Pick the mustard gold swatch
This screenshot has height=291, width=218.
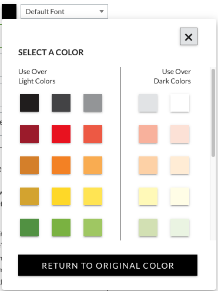[29, 196]
